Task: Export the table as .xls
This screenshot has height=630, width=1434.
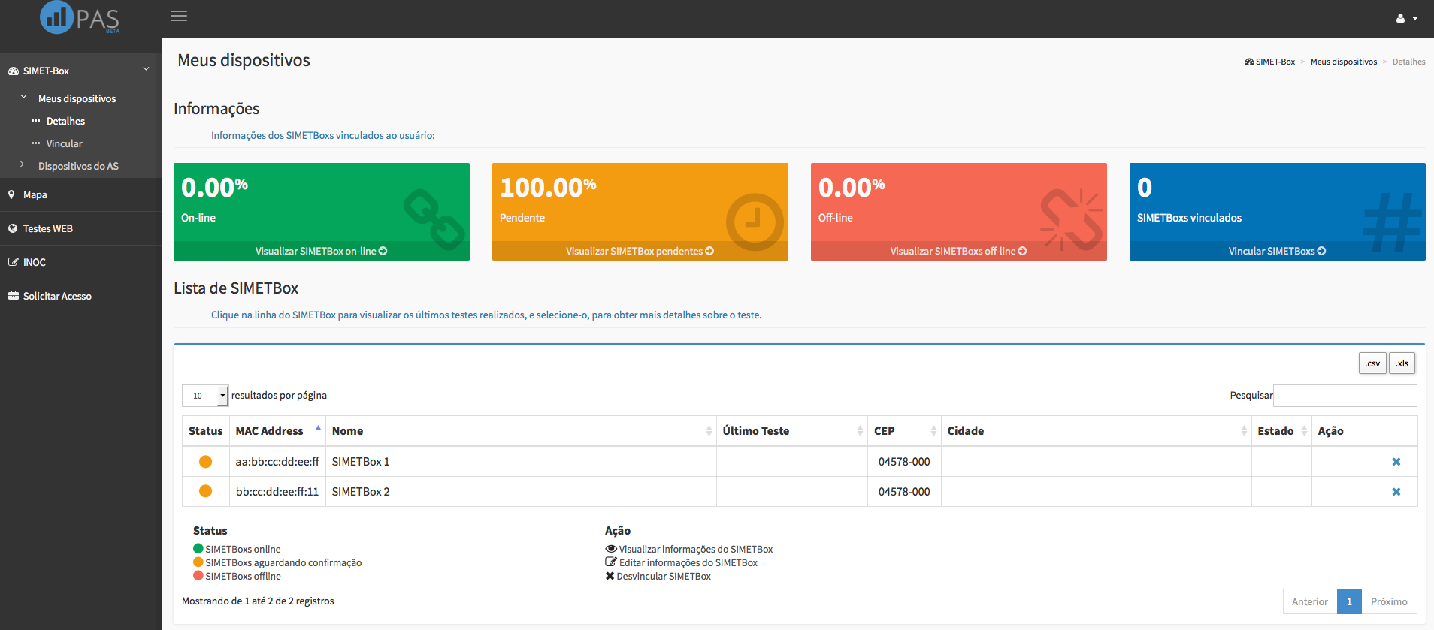Action: [1402, 363]
